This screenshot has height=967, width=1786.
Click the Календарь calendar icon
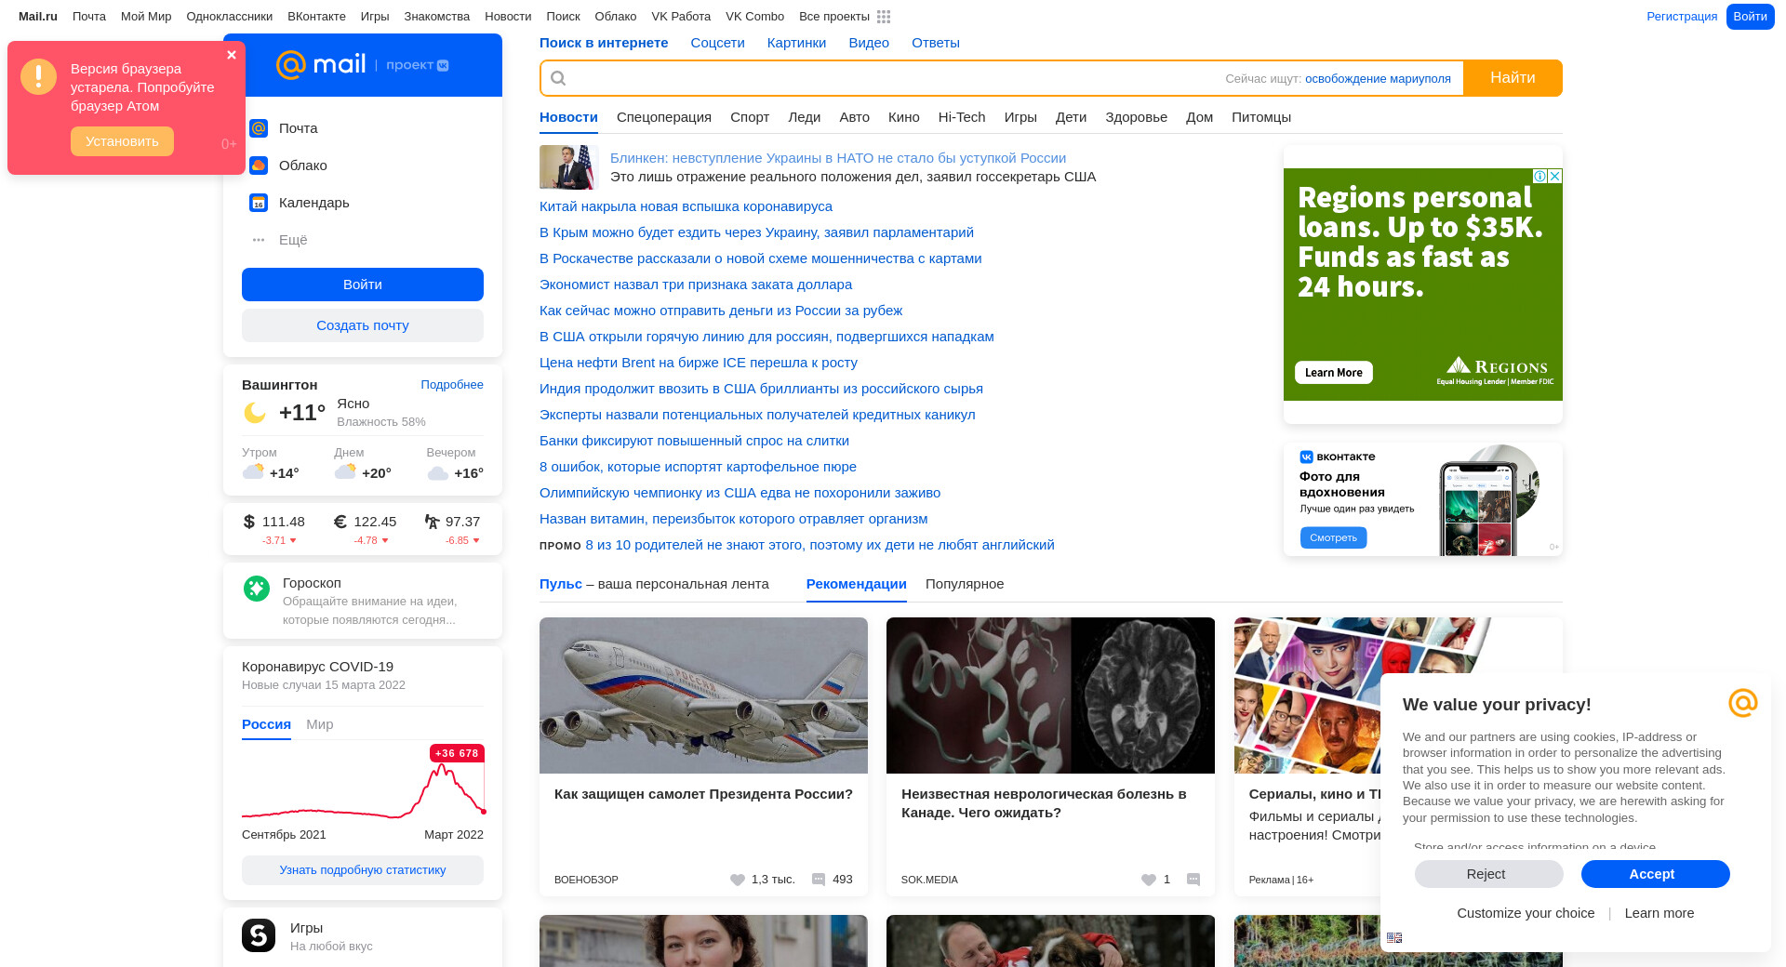click(x=259, y=203)
